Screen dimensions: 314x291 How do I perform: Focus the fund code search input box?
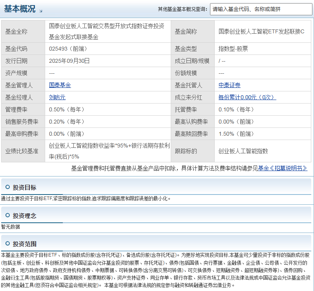click(x=261, y=9)
